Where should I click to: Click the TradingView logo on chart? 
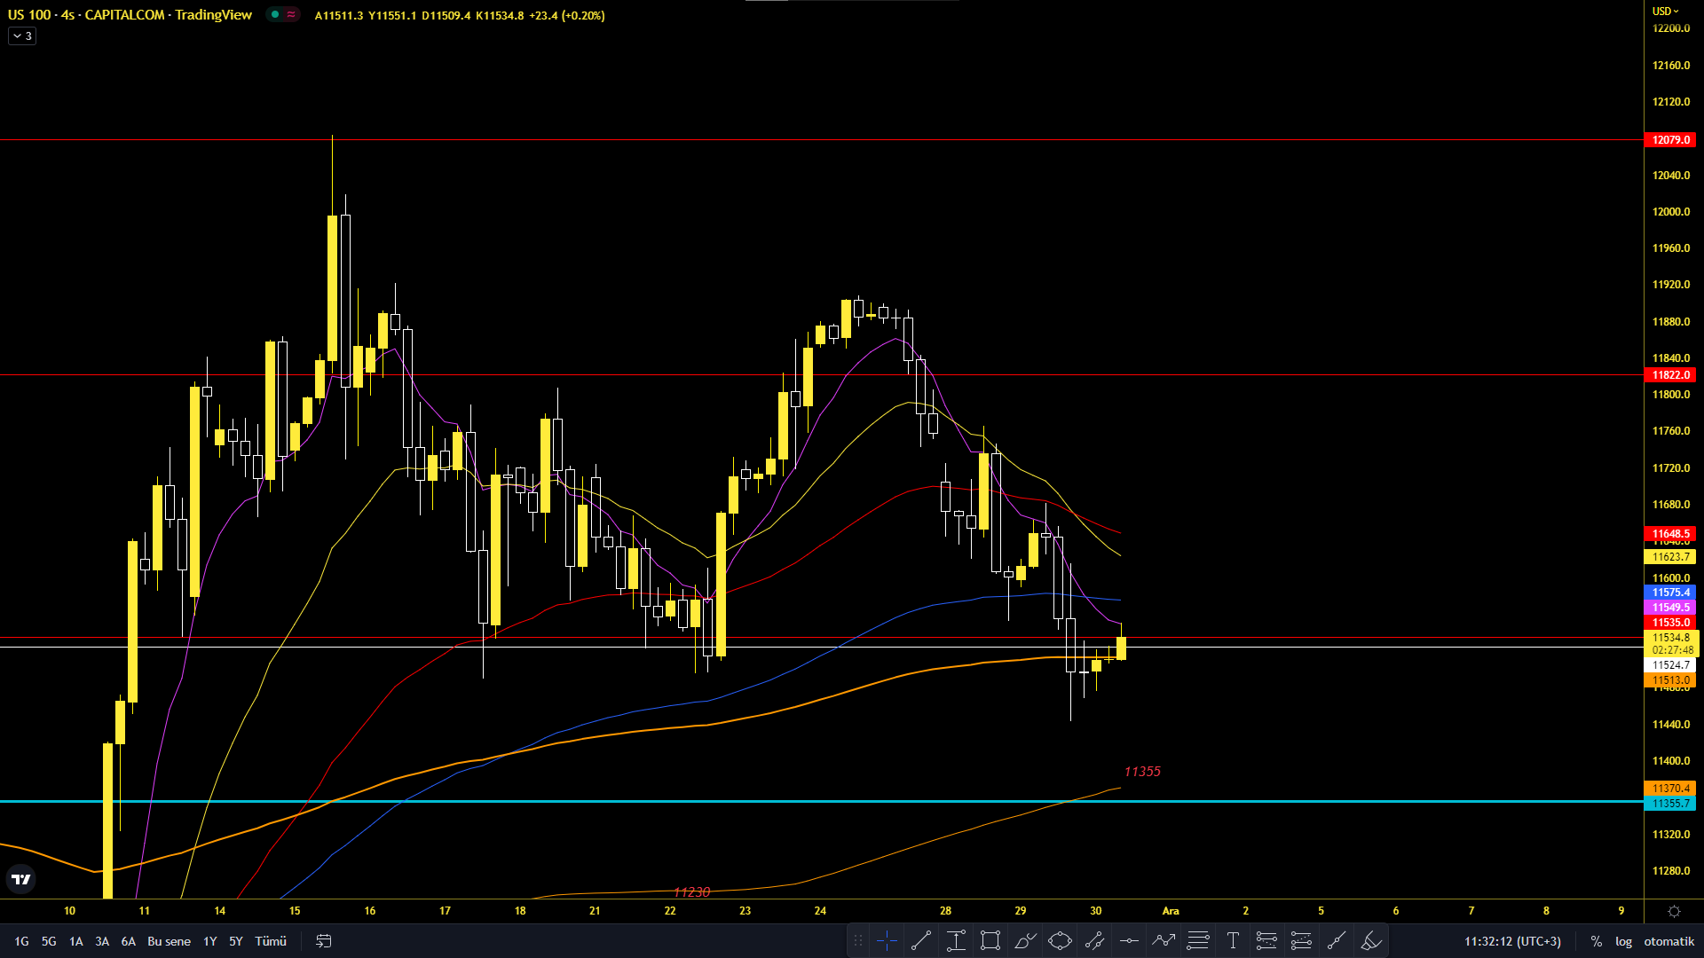point(21,879)
